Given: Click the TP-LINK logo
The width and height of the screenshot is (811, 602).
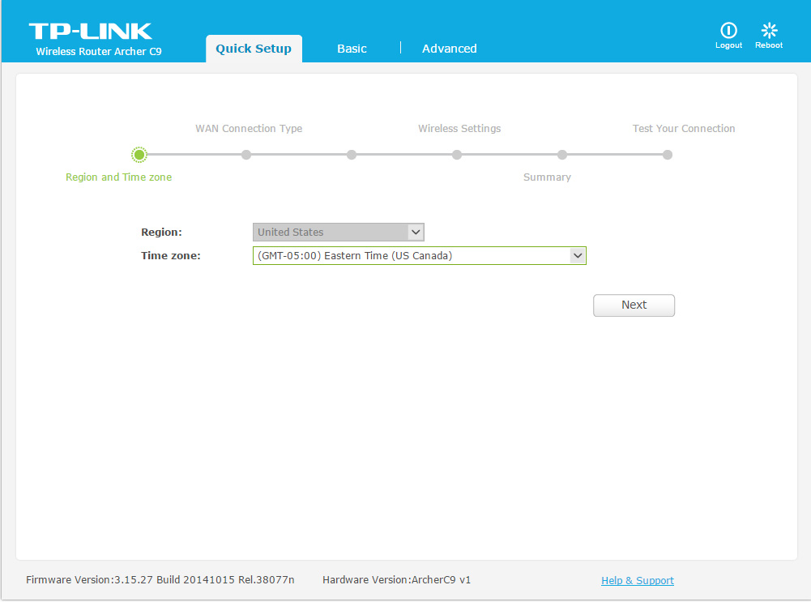Looking at the screenshot, I should click(90, 32).
